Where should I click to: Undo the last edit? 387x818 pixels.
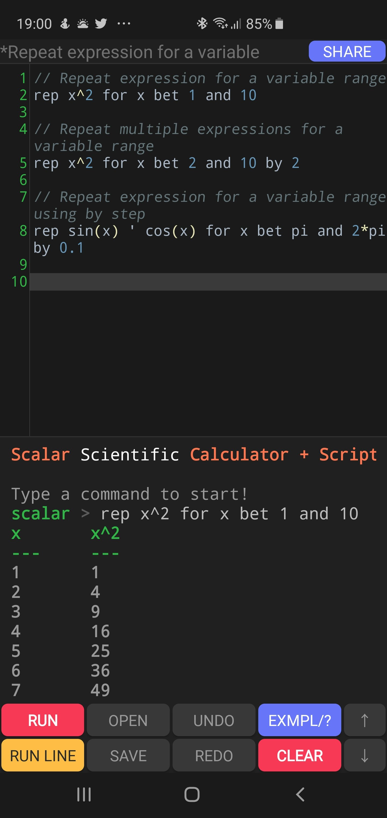[214, 720]
